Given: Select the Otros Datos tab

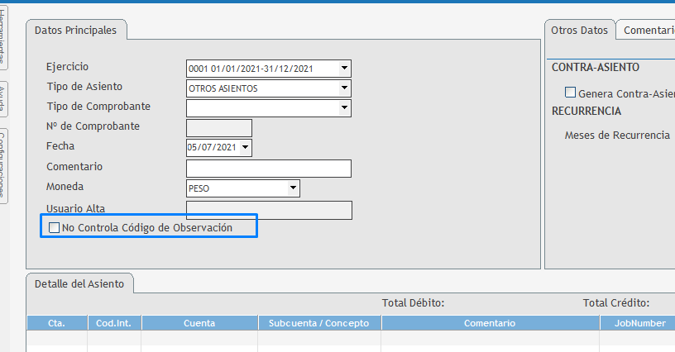Looking at the screenshot, I should [x=580, y=31].
